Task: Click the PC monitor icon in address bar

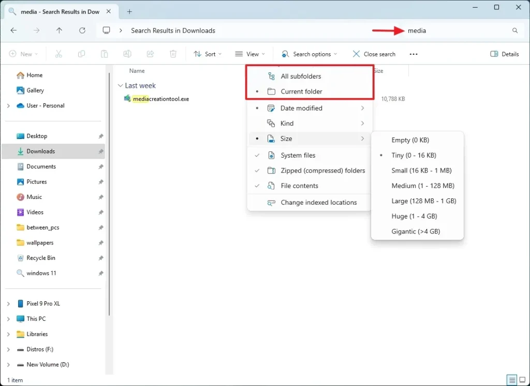Action: [x=107, y=30]
